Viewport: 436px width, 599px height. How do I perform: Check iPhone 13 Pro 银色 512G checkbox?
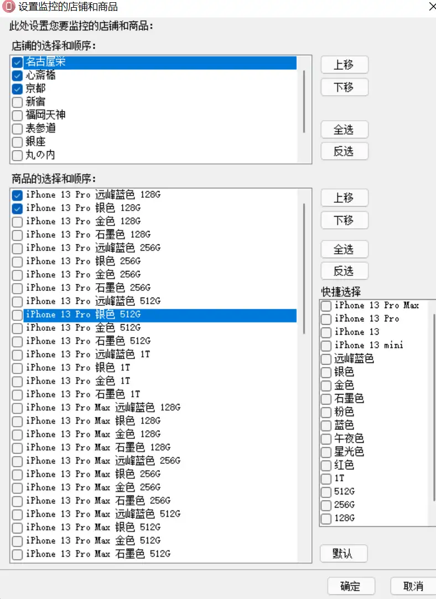[17, 315]
